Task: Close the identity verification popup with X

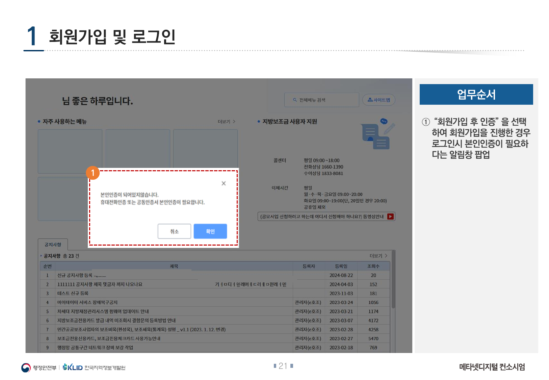Action: [x=224, y=183]
